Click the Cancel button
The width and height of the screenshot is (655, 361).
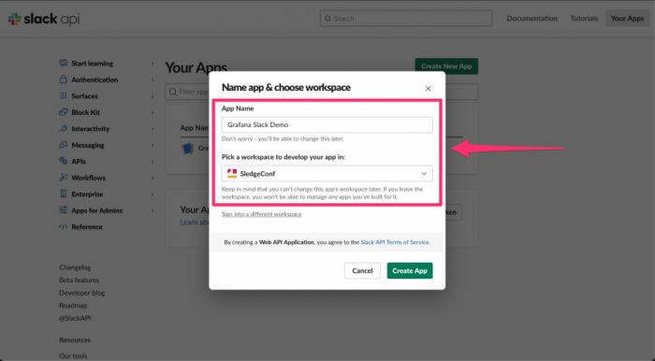pyautogui.click(x=362, y=270)
